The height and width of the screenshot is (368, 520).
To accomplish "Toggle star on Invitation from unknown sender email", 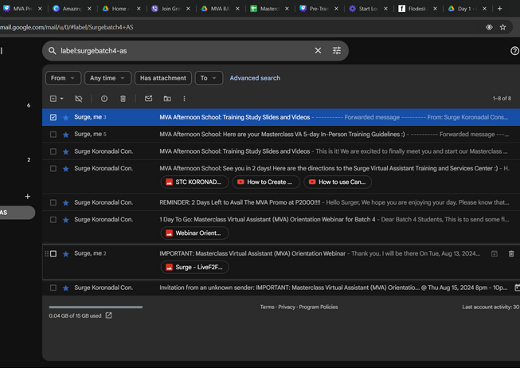I will click(65, 288).
